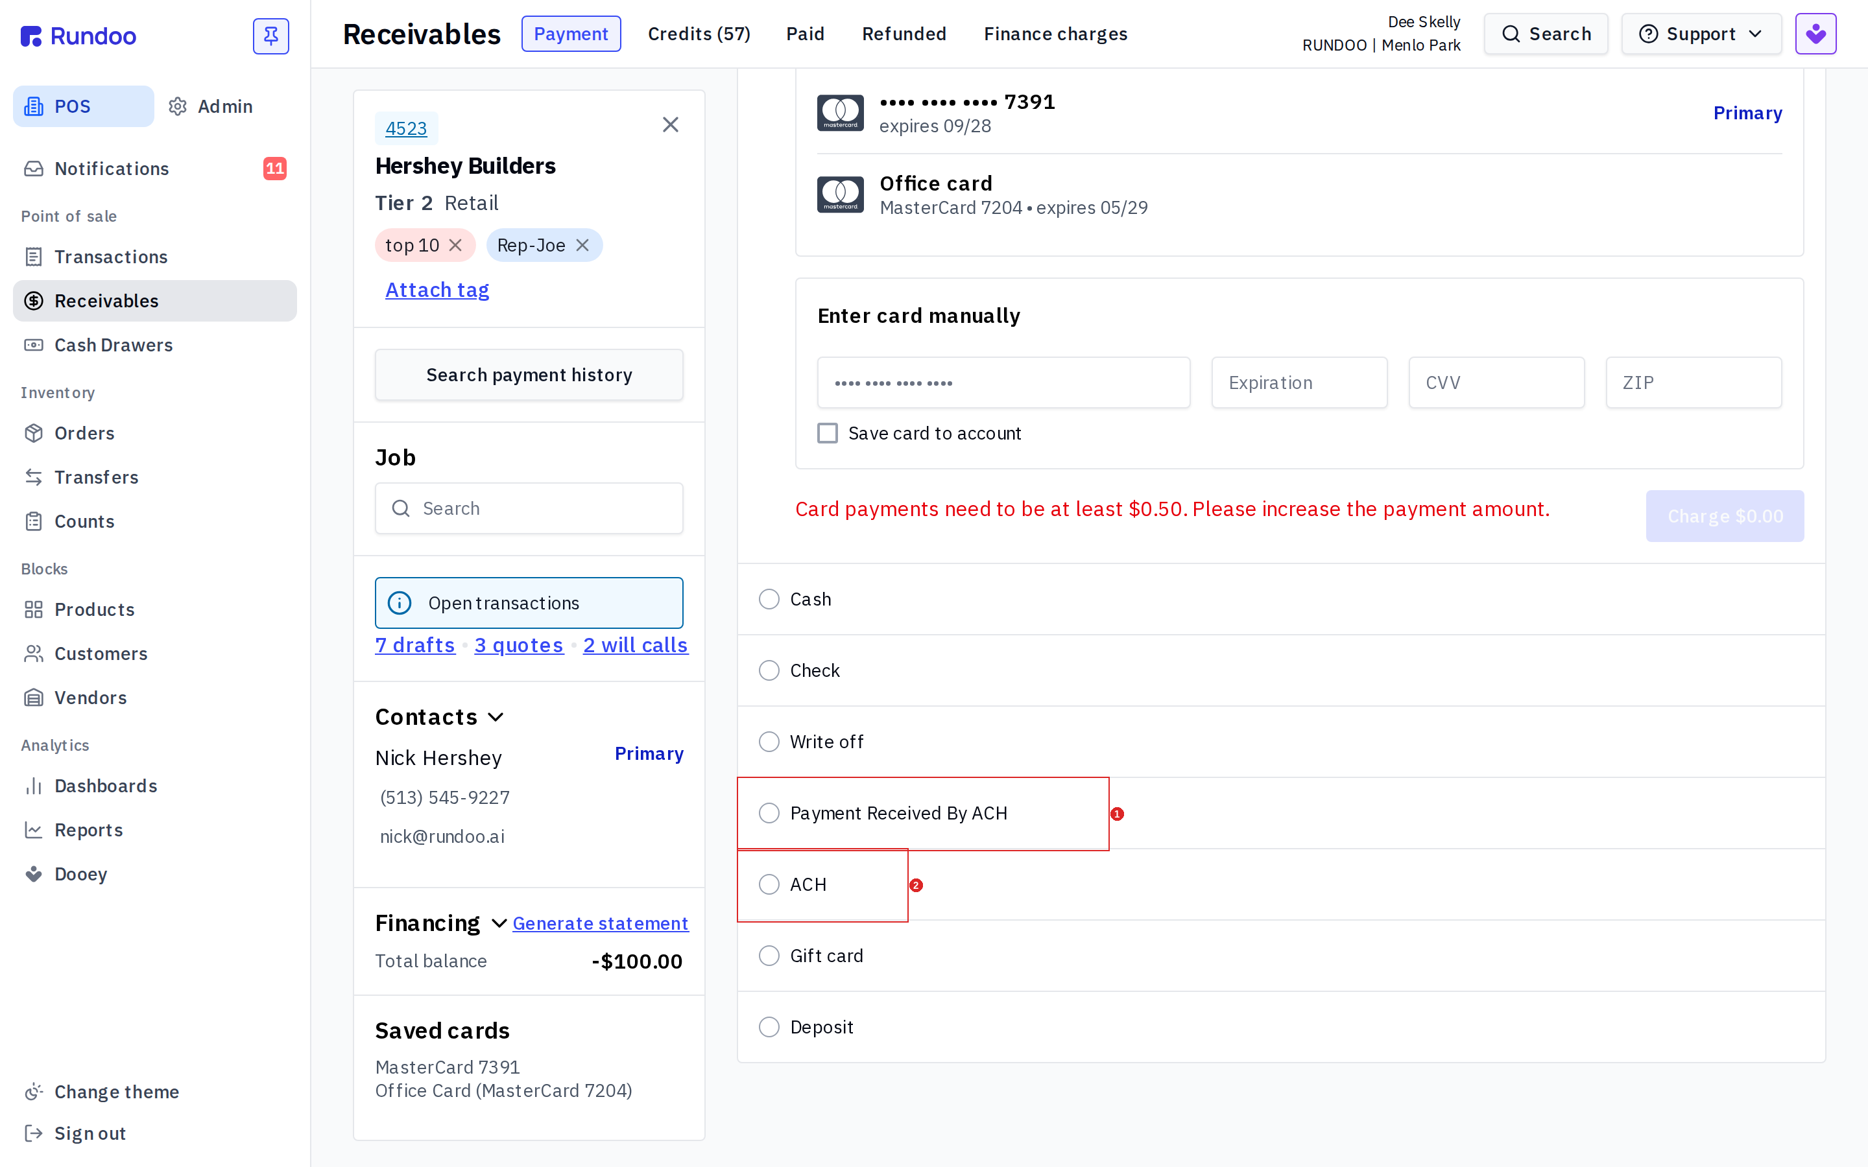Image resolution: width=1868 pixels, height=1167 pixels.
Task: Click the red notifications count badge
Action: (x=275, y=169)
